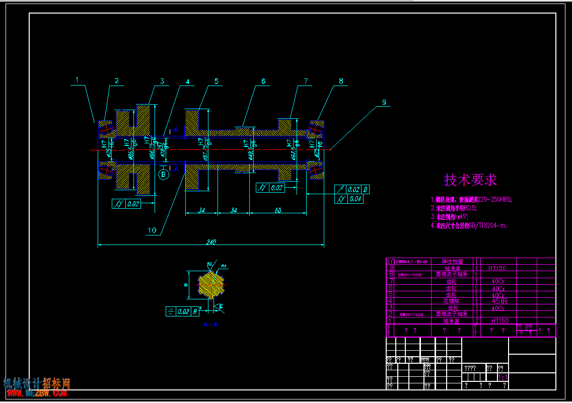This screenshot has width=572, height=403.
Task: Select the surface roughness triangle above the cross-section
Action: pyautogui.click(x=210, y=266)
